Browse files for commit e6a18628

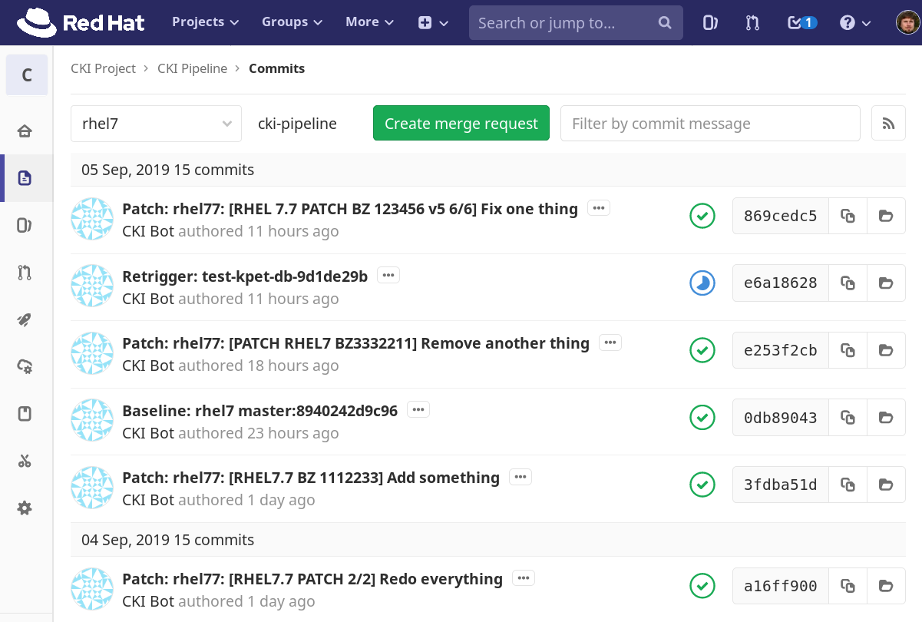pyautogui.click(x=886, y=283)
